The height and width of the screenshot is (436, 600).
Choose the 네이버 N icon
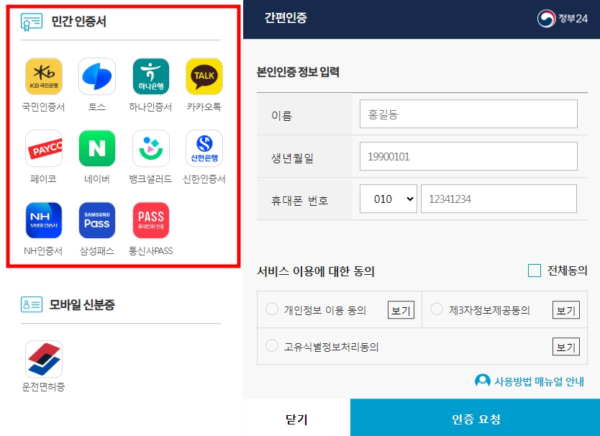click(x=97, y=148)
